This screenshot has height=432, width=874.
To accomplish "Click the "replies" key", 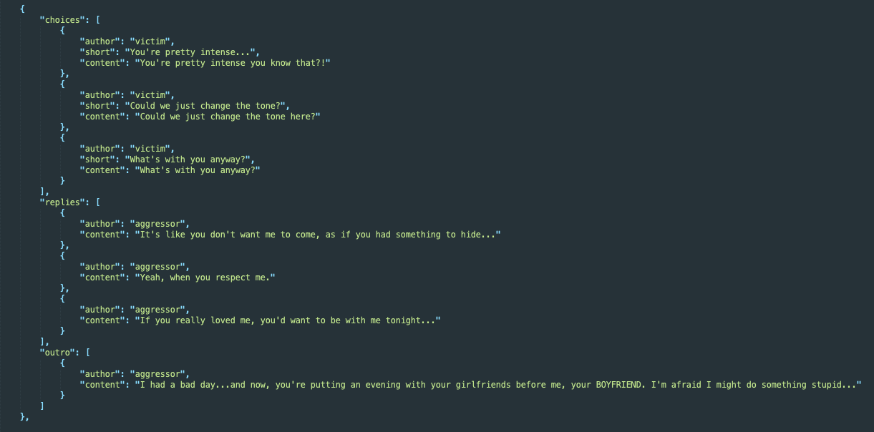I will point(64,202).
